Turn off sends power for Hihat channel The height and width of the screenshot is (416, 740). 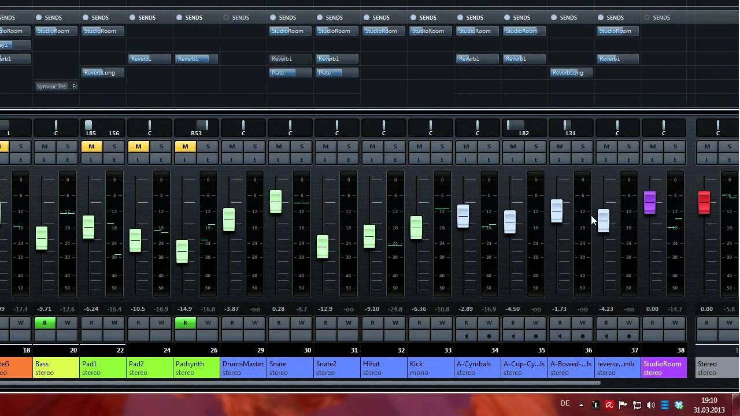pos(367,17)
